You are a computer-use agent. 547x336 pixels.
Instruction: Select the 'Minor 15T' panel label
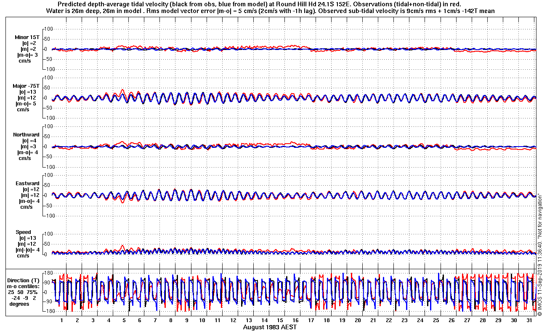pyautogui.click(x=27, y=37)
